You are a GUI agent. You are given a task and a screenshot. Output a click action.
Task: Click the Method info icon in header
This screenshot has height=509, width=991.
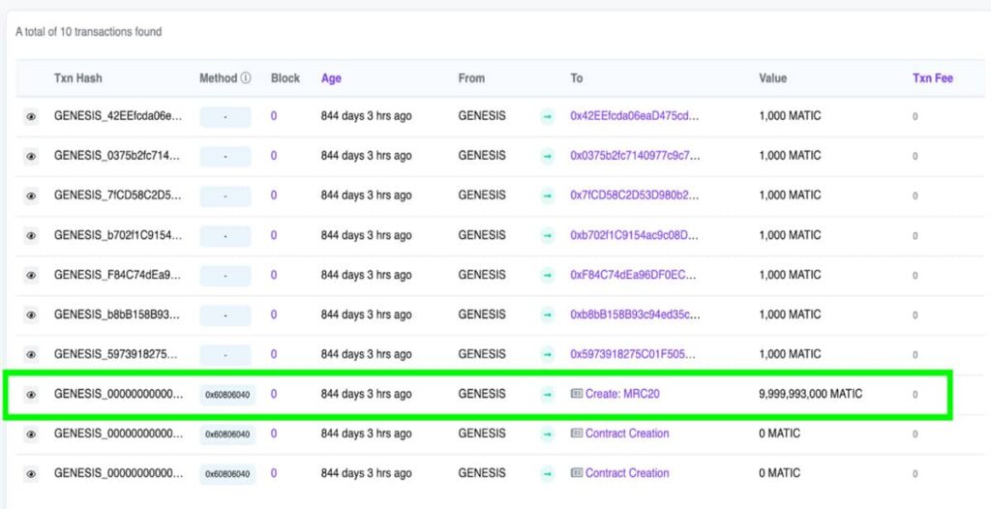point(246,78)
